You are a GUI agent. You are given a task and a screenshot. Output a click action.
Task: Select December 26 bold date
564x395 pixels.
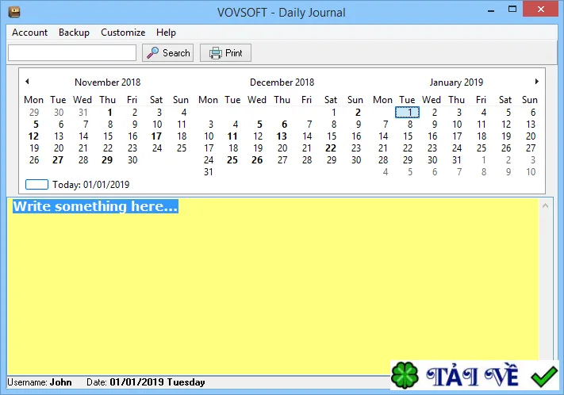tap(257, 160)
